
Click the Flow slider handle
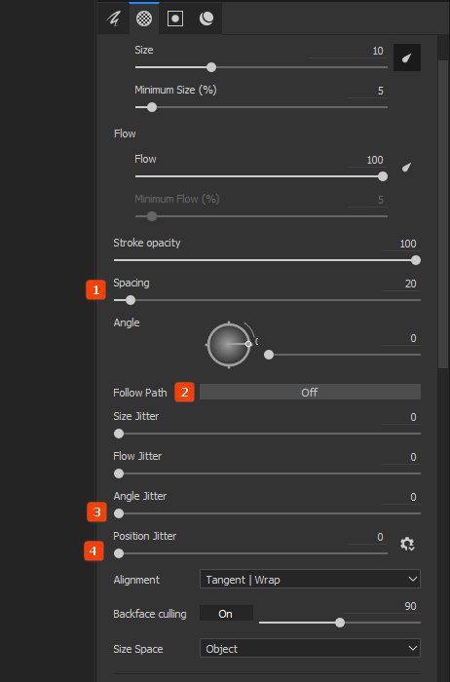click(x=383, y=176)
